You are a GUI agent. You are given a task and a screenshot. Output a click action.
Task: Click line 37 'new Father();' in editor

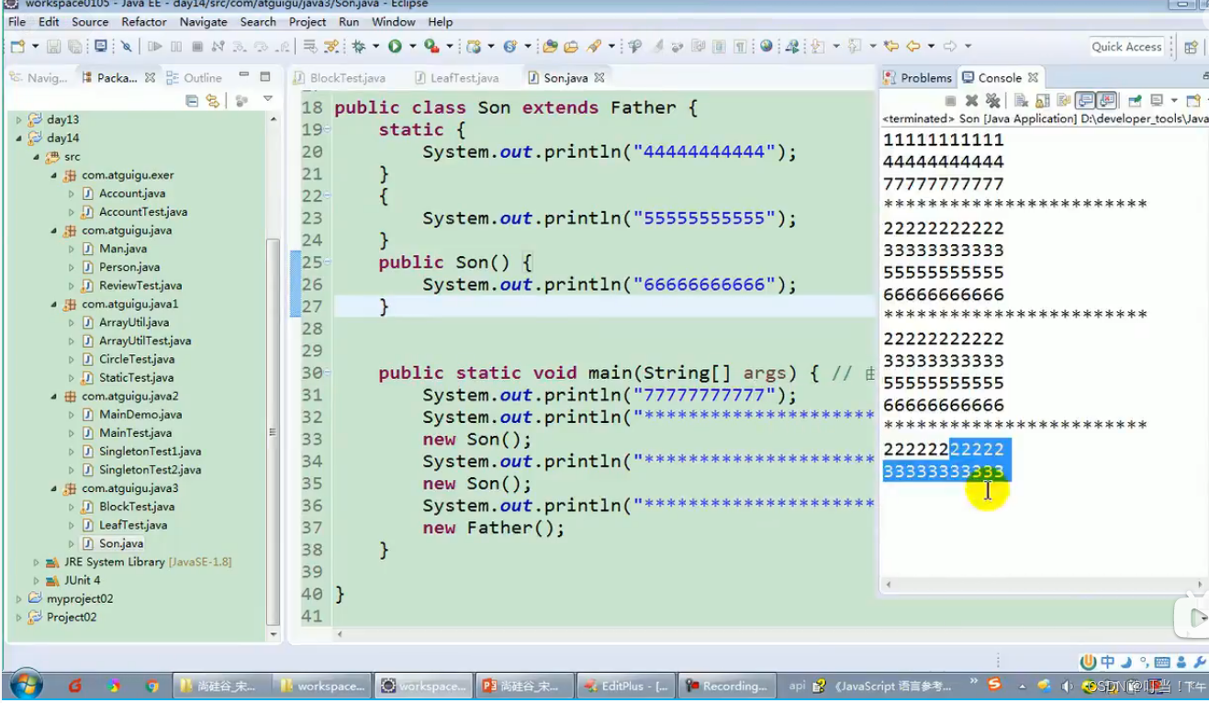point(494,528)
